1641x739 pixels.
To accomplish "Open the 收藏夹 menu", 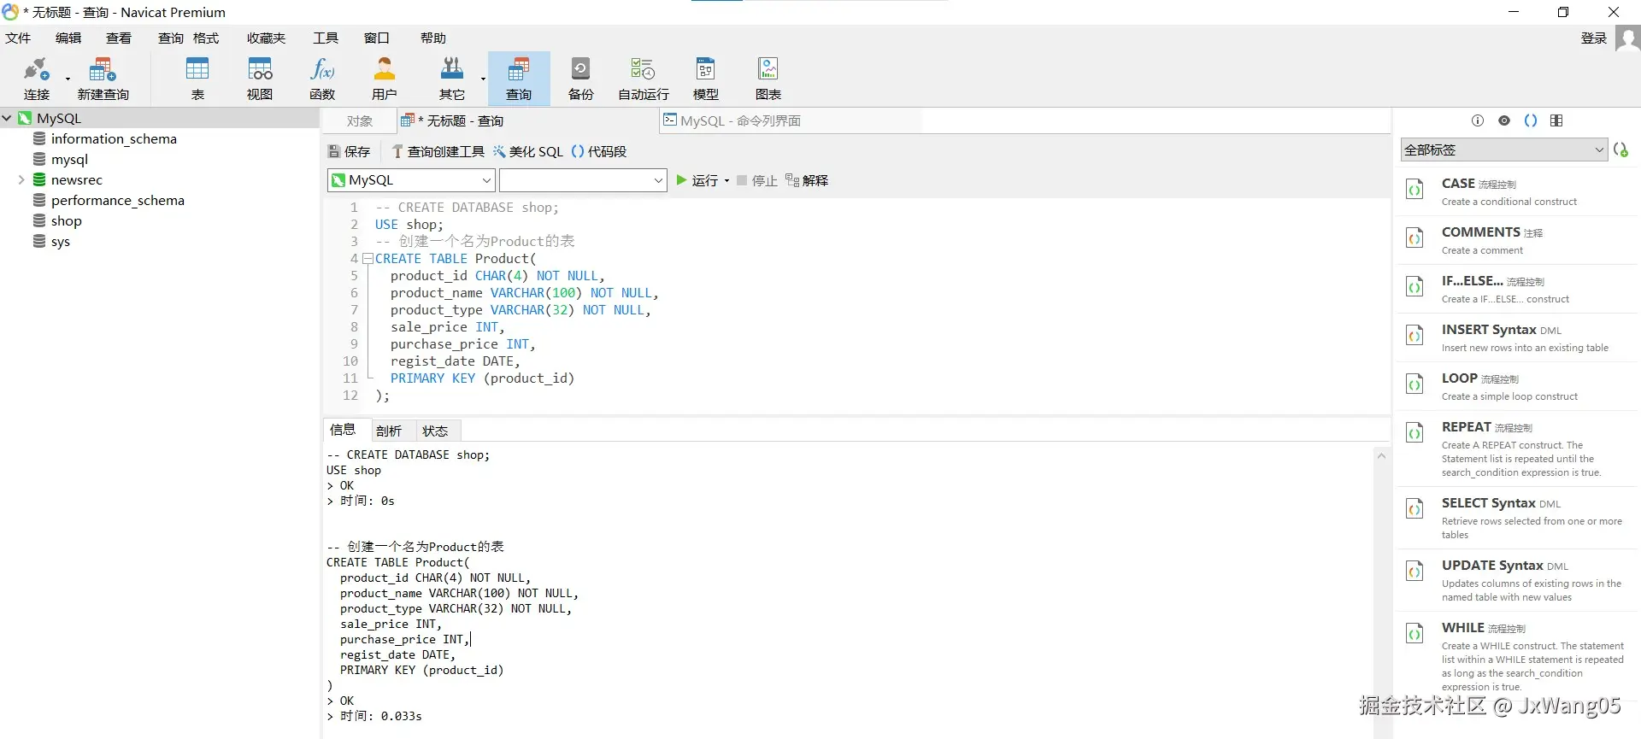I will click(x=266, y=38).
